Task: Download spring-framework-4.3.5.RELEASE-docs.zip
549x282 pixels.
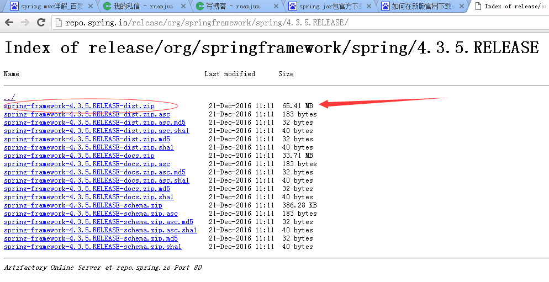Action: pos(79,156)
